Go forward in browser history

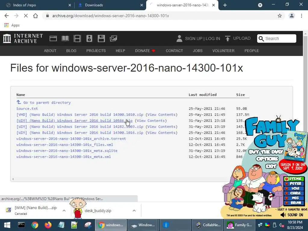point(16,16)
